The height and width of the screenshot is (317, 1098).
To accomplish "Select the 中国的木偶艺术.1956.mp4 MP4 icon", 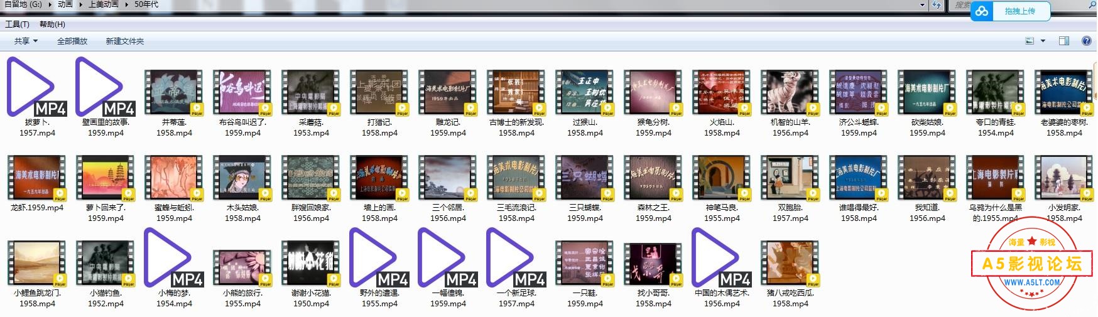I will [x=722, y=257].
